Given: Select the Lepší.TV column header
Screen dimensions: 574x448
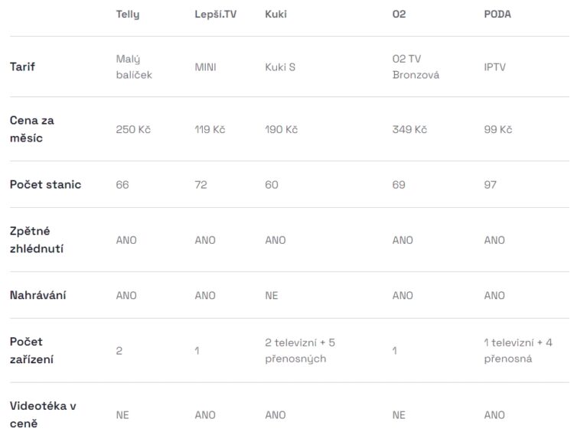Looking at the screenshot, I should tap(216, 15).
